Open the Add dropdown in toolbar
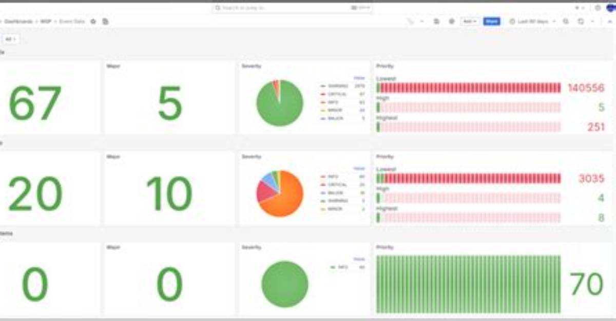The height and width of the screenshot is (321, 616). point(470,22)
